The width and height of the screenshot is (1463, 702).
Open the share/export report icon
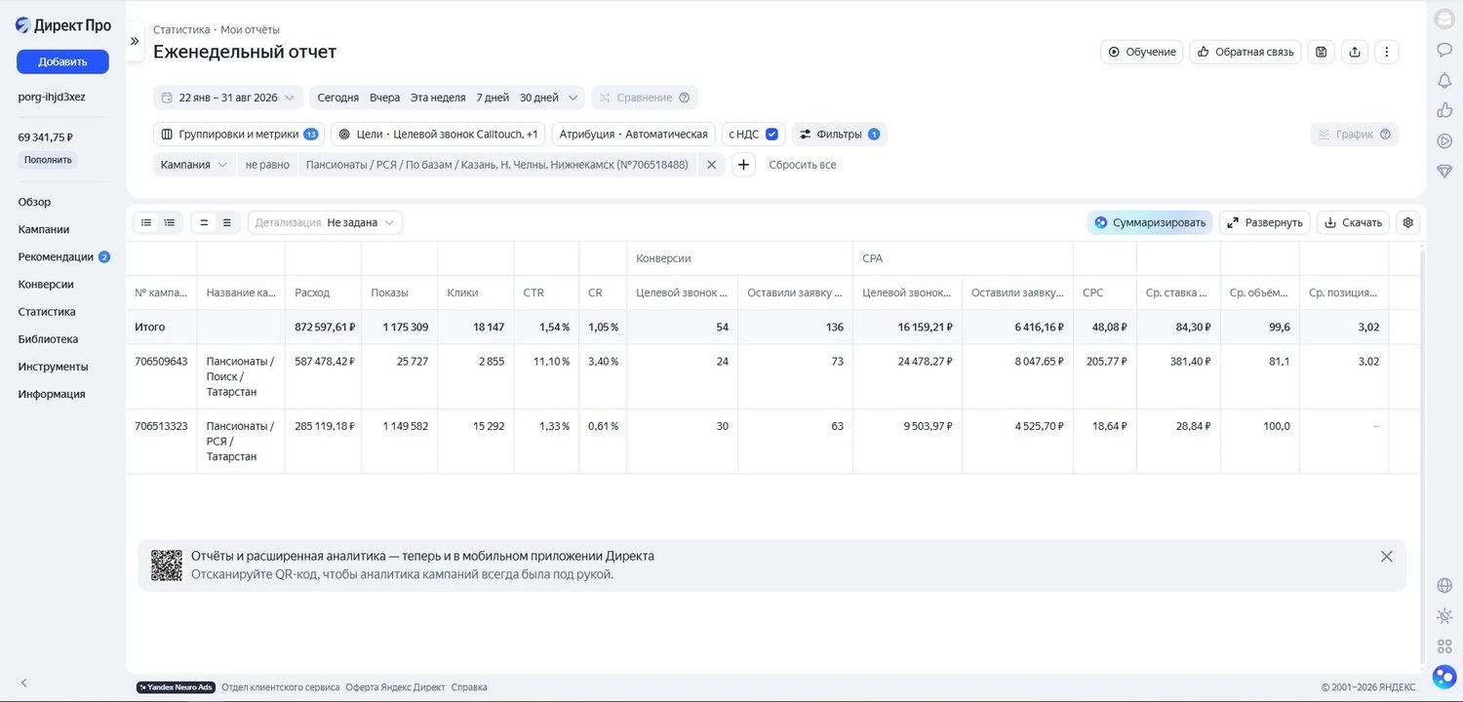(1354, 52)
